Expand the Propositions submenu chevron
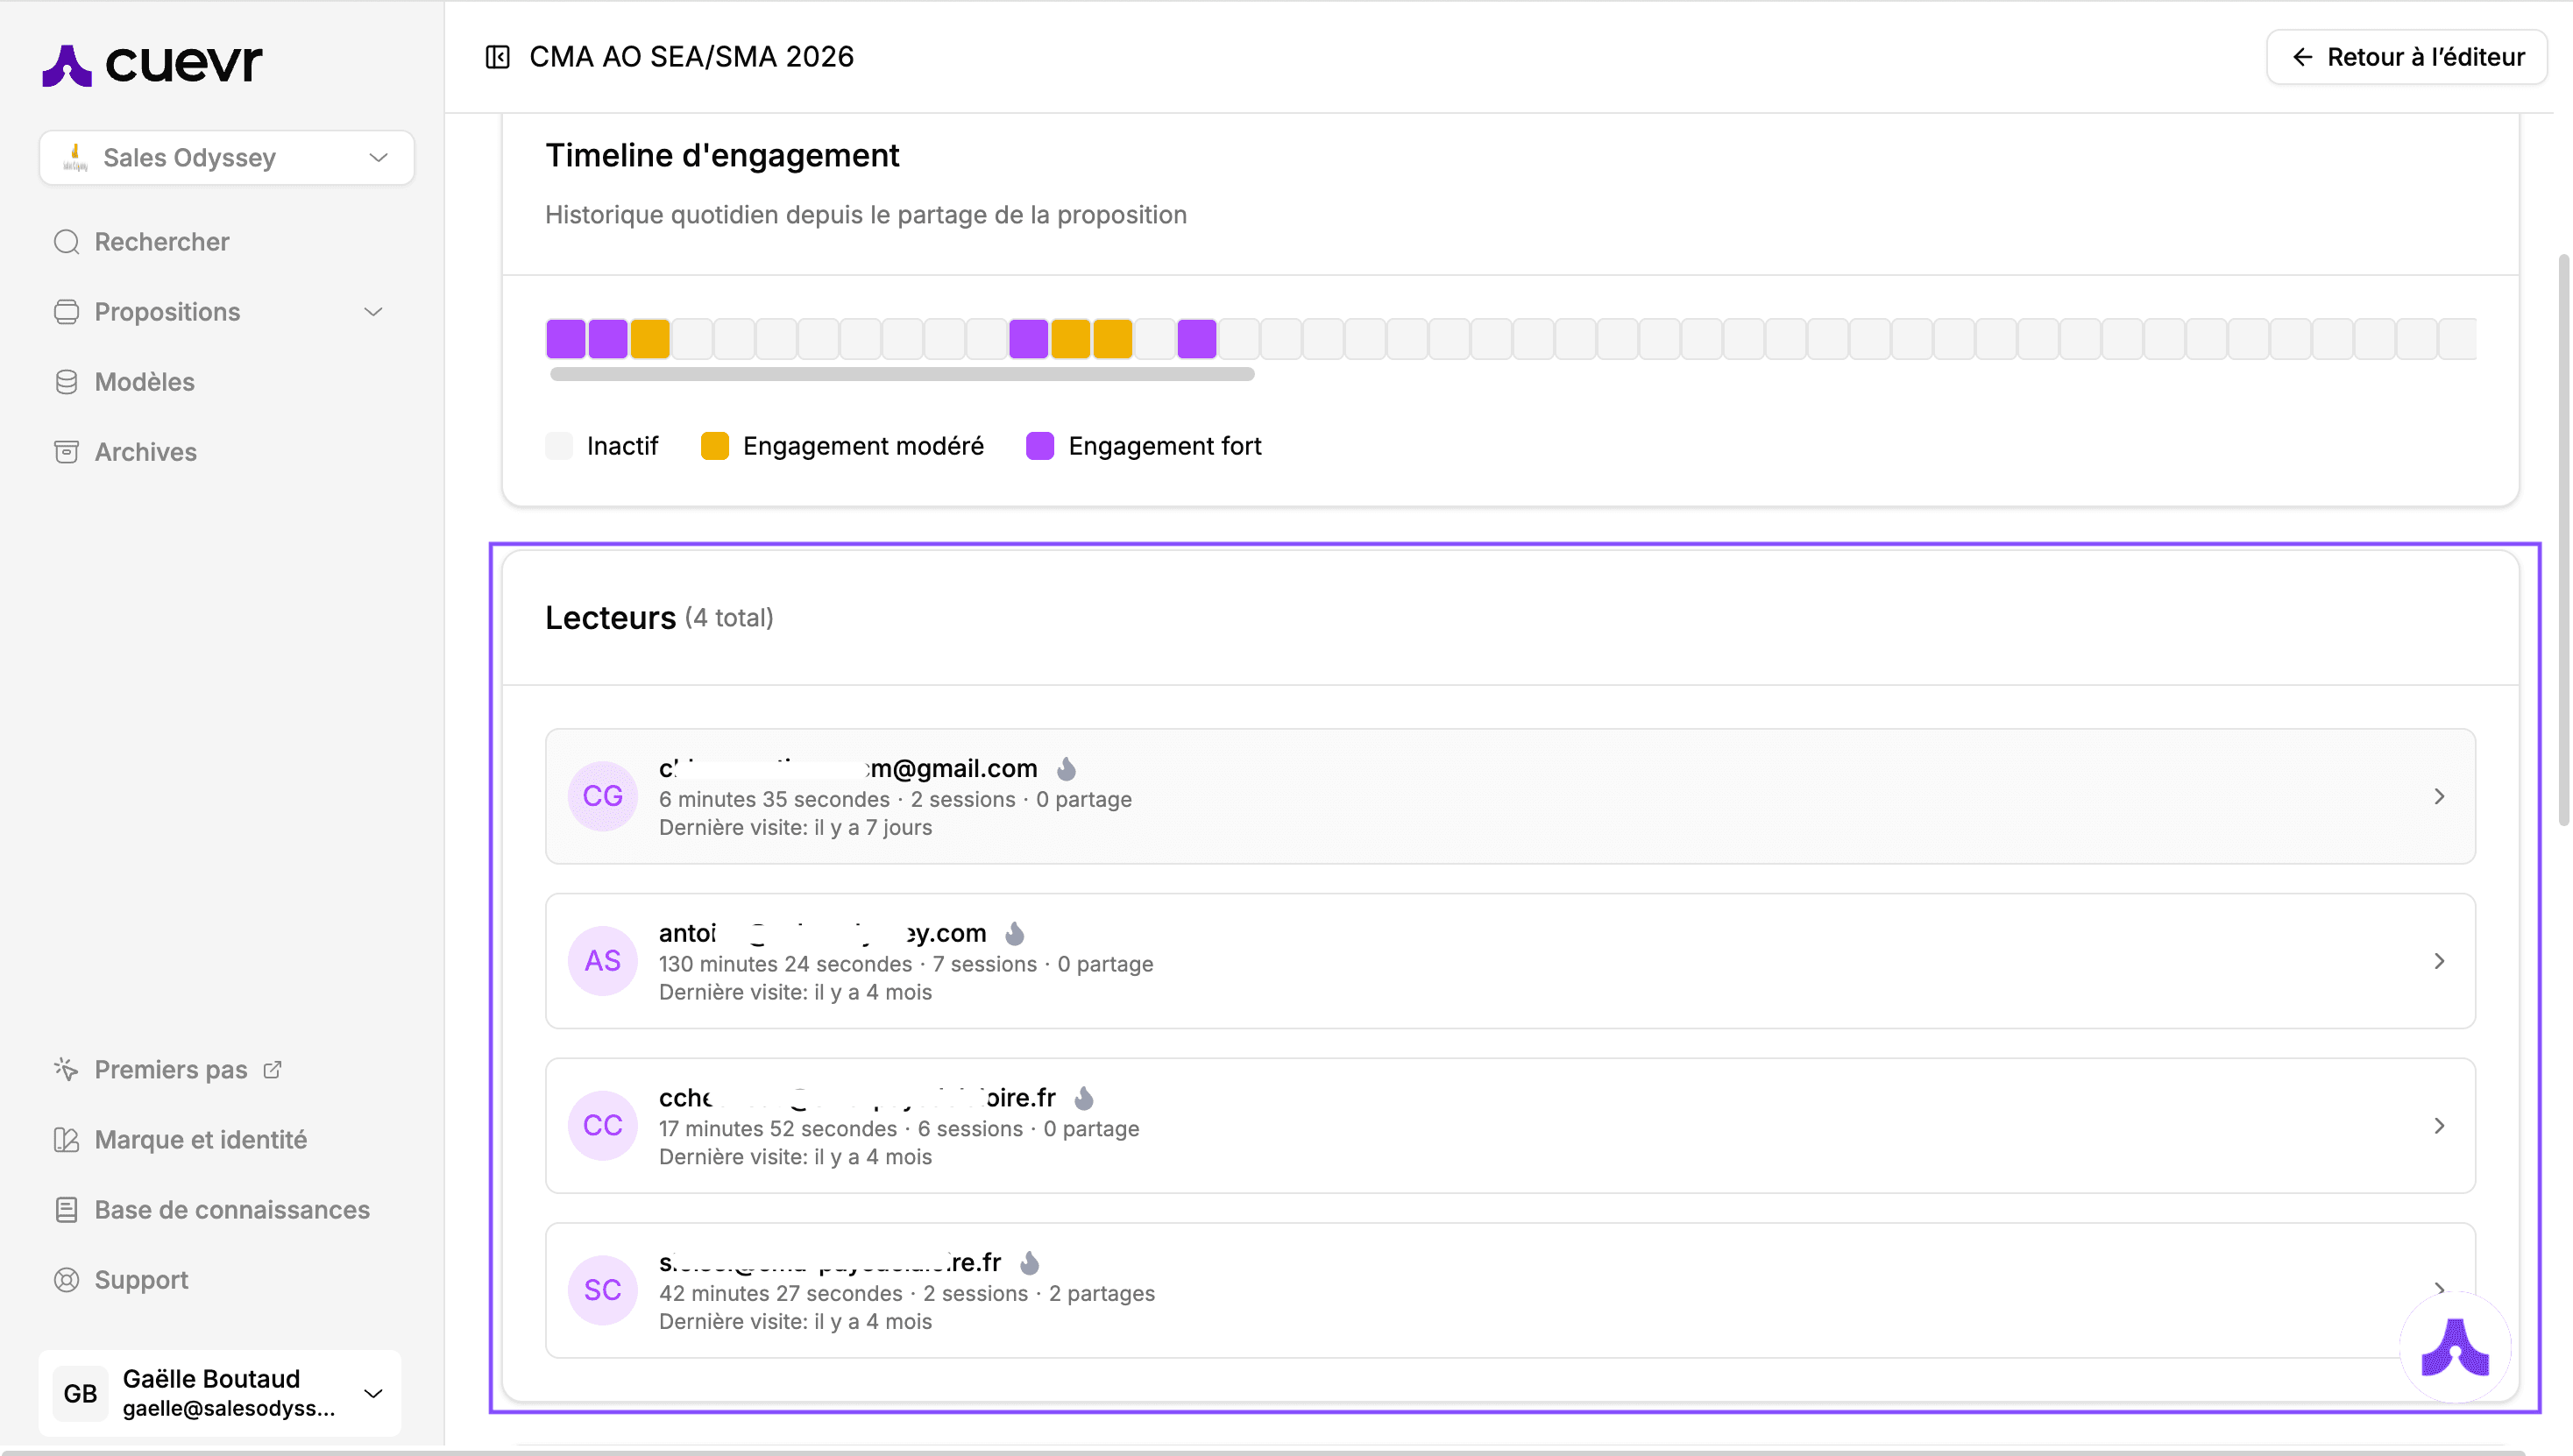The image size is (2573, 1456). (373, 312)
